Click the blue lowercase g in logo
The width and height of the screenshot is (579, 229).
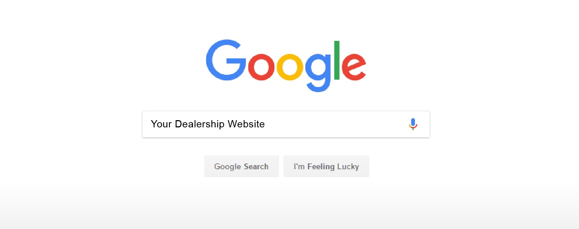[x=319, y=73]
